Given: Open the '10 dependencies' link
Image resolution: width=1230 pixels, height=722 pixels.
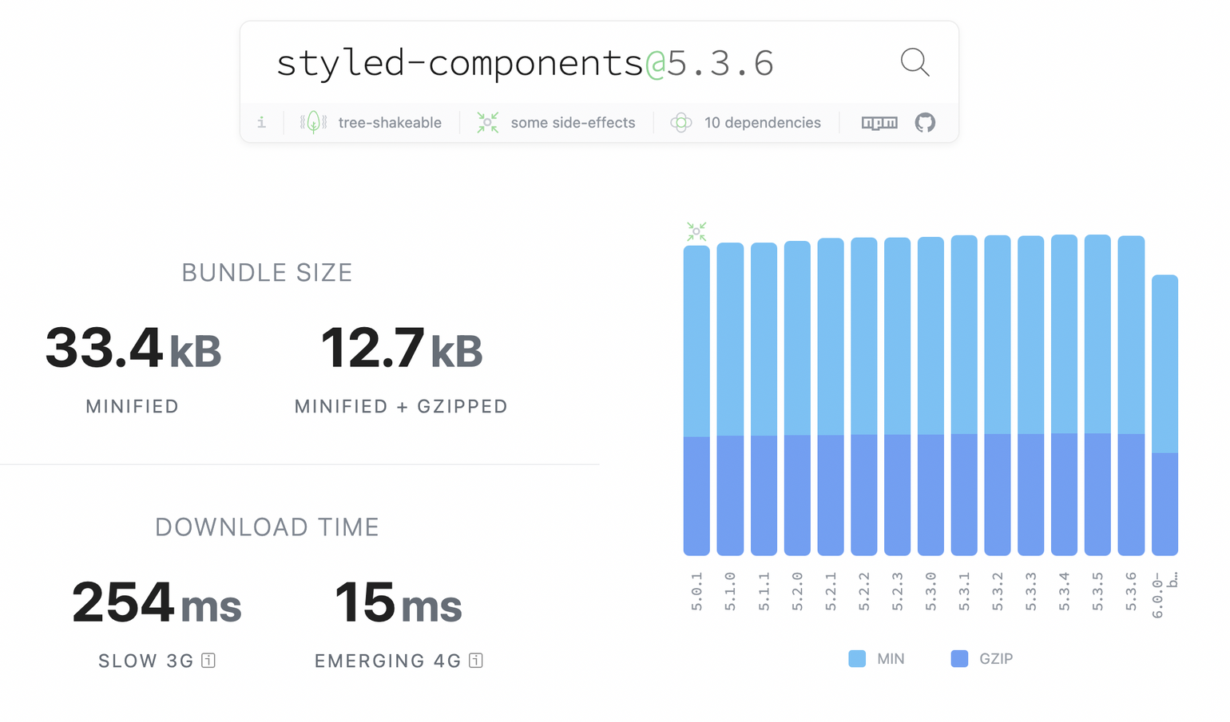Looking at the screenshot, I should [x=763, y=123].
